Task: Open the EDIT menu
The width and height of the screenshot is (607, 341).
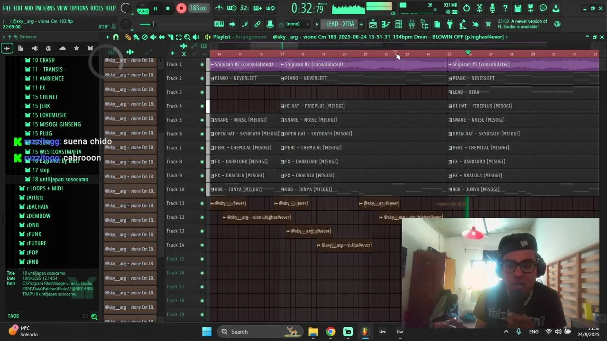Action: [x=18, y=8]
